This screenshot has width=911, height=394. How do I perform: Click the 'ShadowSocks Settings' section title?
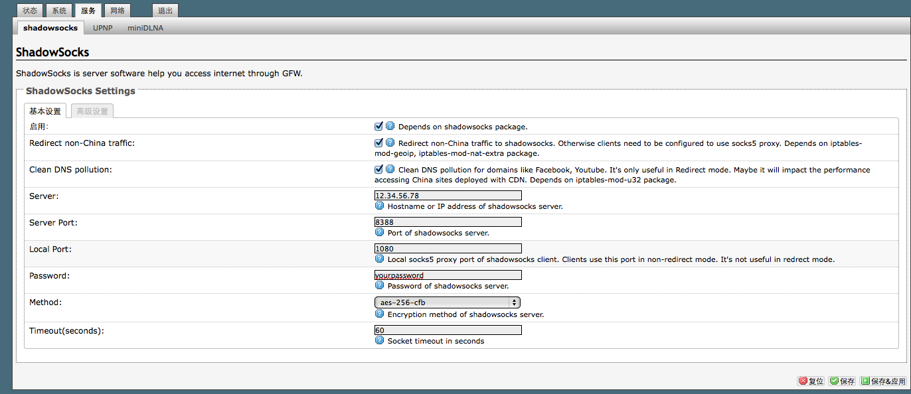[x=80, y=91]
